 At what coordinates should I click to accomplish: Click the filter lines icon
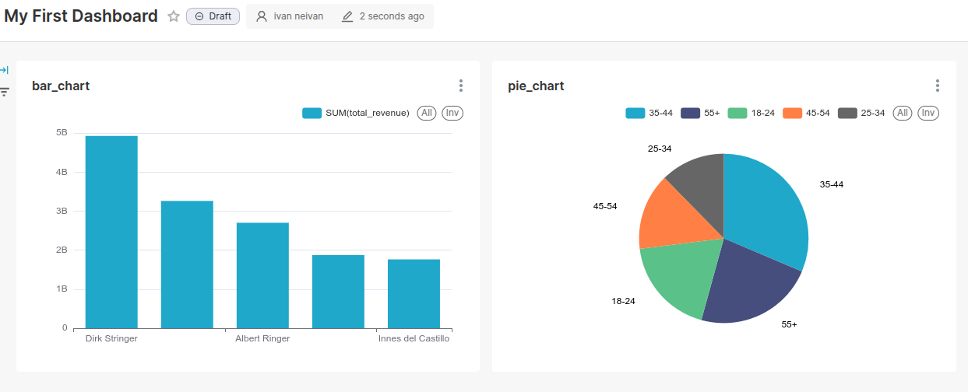point(4,92)
